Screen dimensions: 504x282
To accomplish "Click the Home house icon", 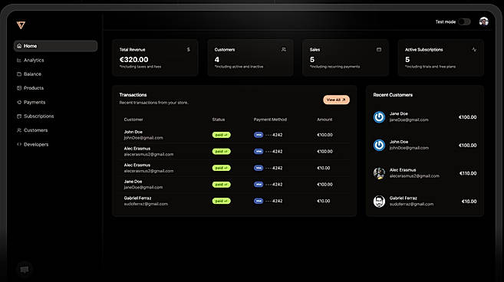I will point(19,46).
